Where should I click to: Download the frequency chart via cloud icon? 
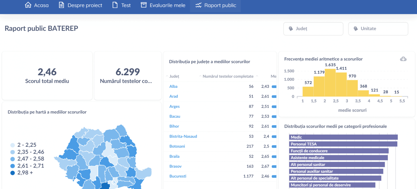(403, 59)
